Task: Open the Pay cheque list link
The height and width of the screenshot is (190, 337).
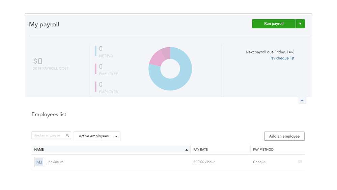Action: tap(282, 58)
